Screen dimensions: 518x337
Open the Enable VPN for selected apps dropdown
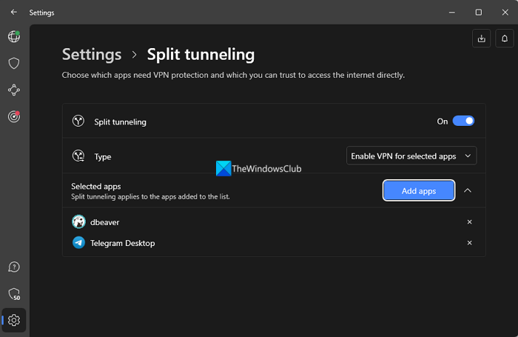pyautogui.click(x=411, y=156)
